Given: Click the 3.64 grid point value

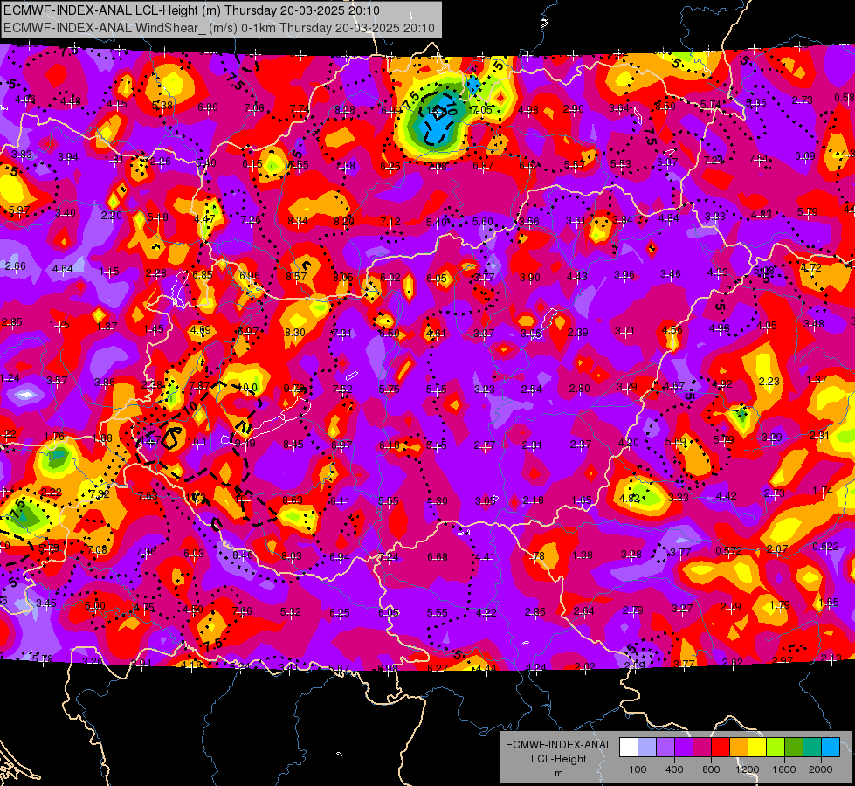Looking at the screenshot, I should point(619,108).
